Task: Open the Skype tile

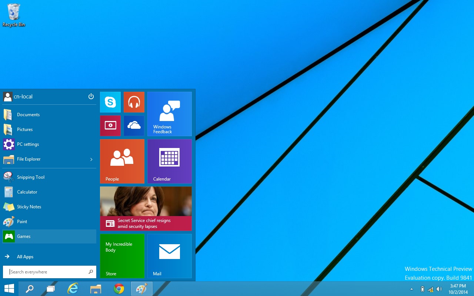Action: click(x=110, y=102)
